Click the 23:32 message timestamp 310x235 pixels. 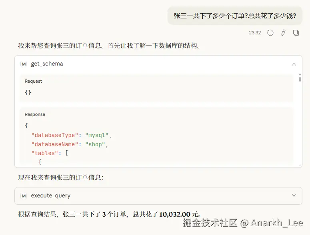pos(255,33)
